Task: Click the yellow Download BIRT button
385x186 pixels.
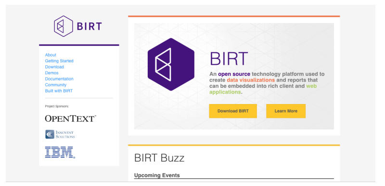Action: point(233,111)
